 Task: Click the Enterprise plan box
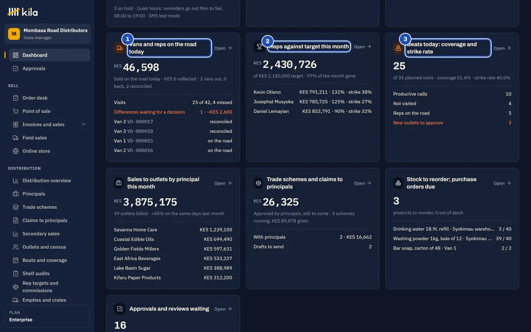[x=47, y=316]
